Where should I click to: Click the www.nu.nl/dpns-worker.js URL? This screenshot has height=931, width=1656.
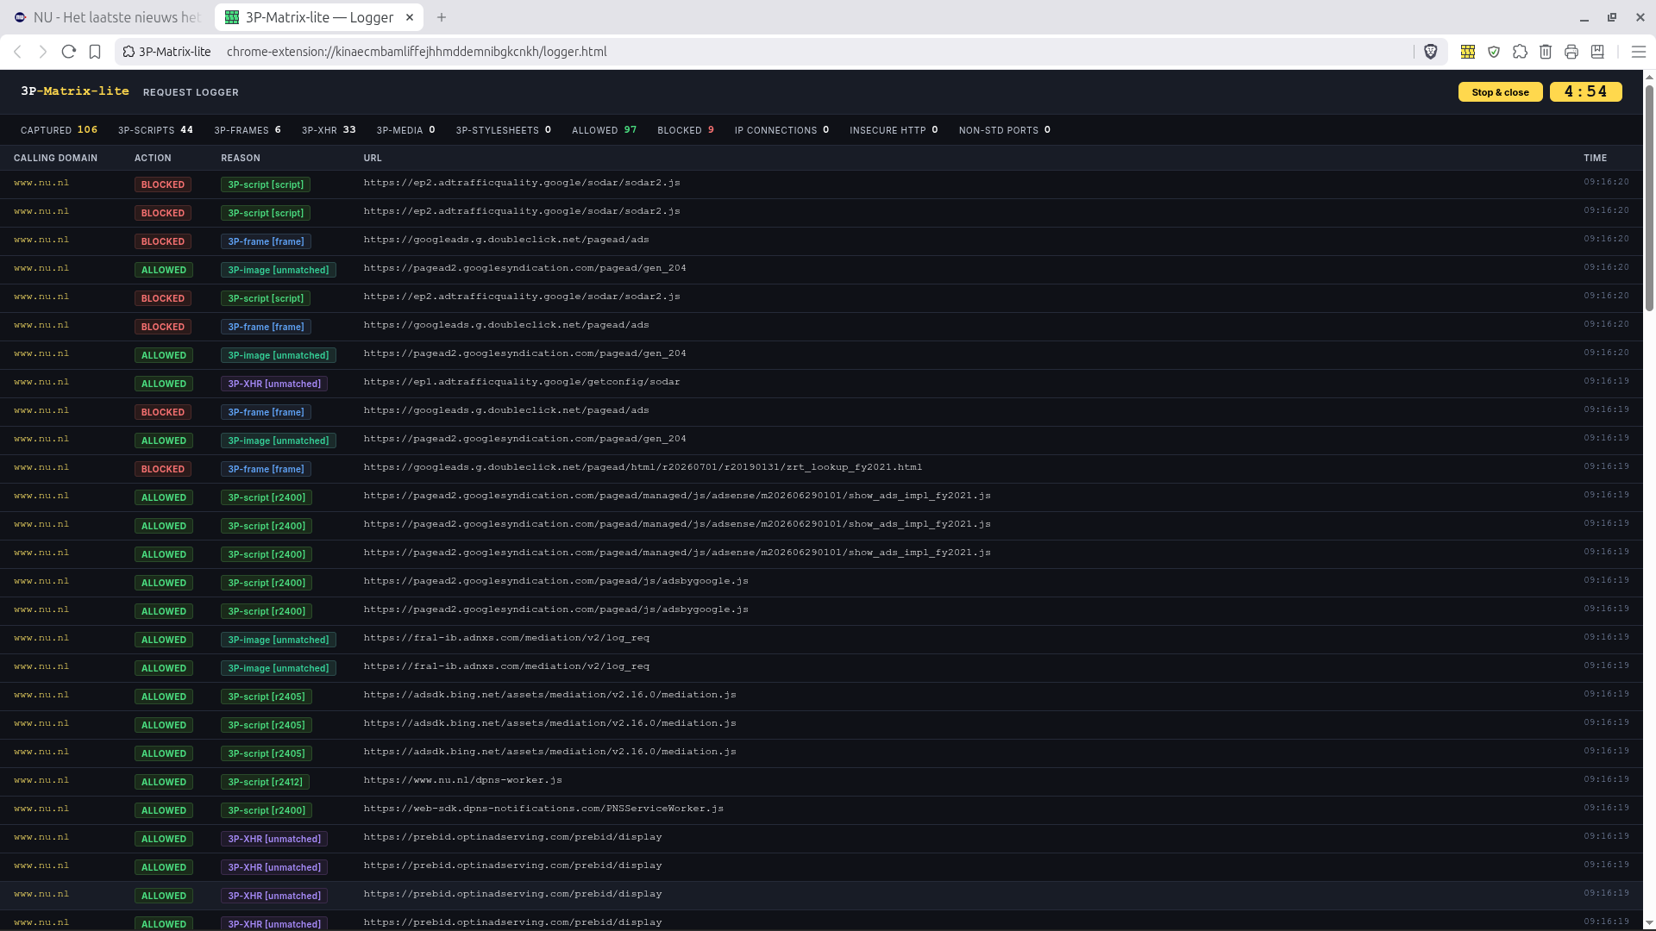pyautogui.click(x=462, y=780)
